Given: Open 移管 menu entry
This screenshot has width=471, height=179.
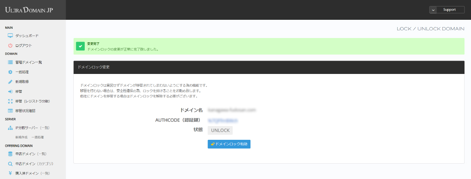Looking at the screenshot, I should [x=19, y=91].
